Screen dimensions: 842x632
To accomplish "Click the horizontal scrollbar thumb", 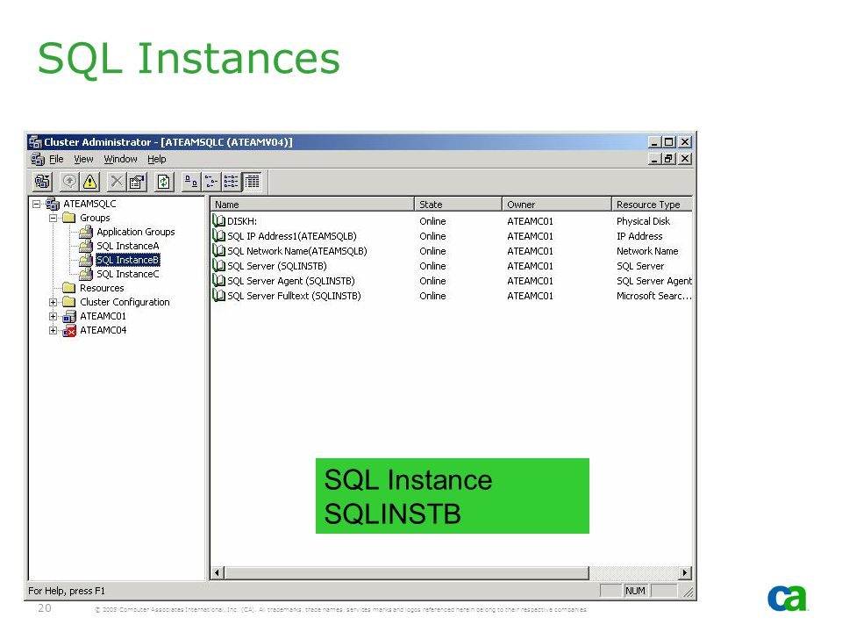I will pos(406,573).
